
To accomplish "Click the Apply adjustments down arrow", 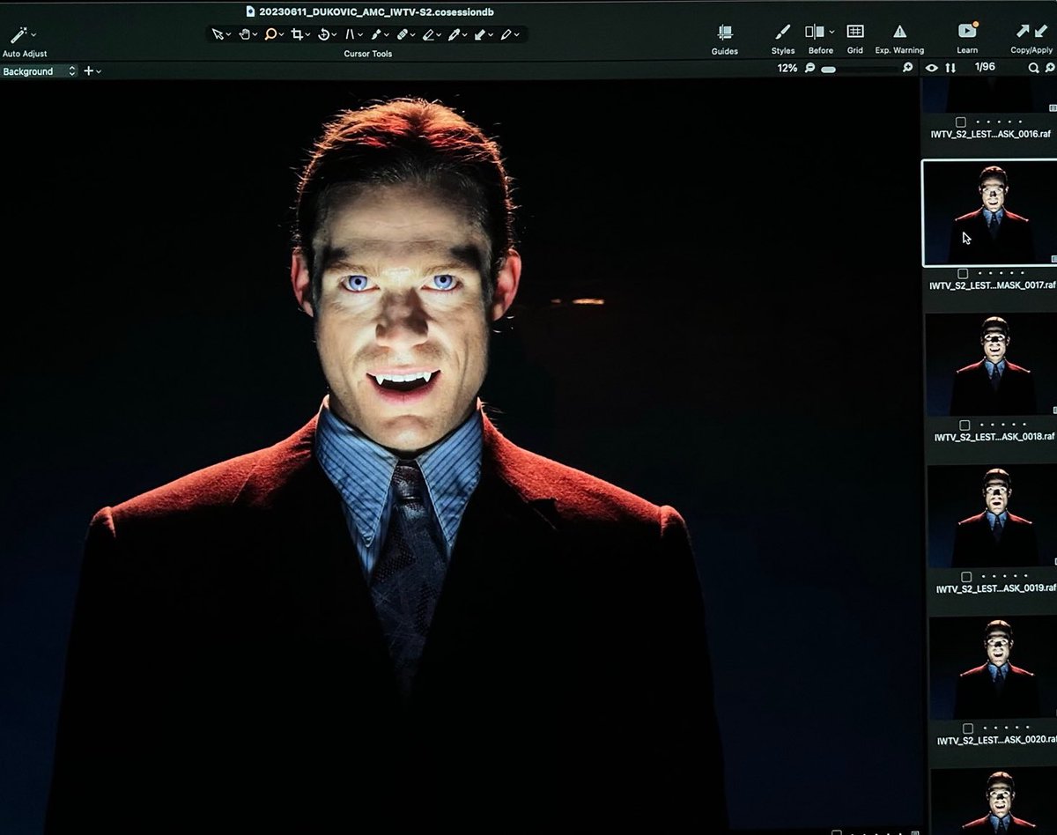I will click(1041, 32).
